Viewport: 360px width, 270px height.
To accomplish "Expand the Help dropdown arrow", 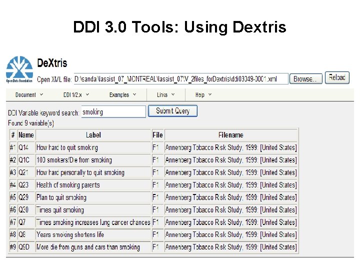I will pos(210,94).
